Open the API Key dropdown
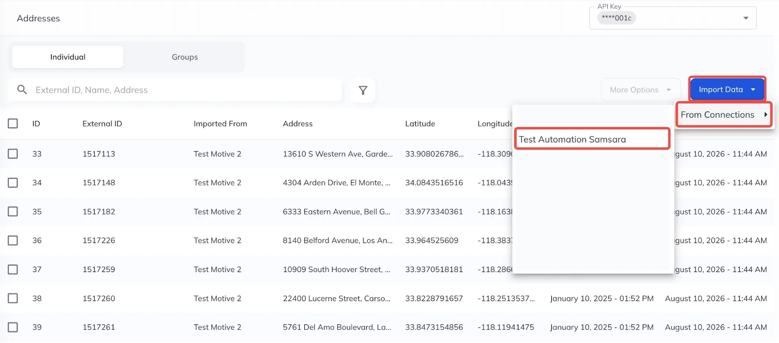 673,18
